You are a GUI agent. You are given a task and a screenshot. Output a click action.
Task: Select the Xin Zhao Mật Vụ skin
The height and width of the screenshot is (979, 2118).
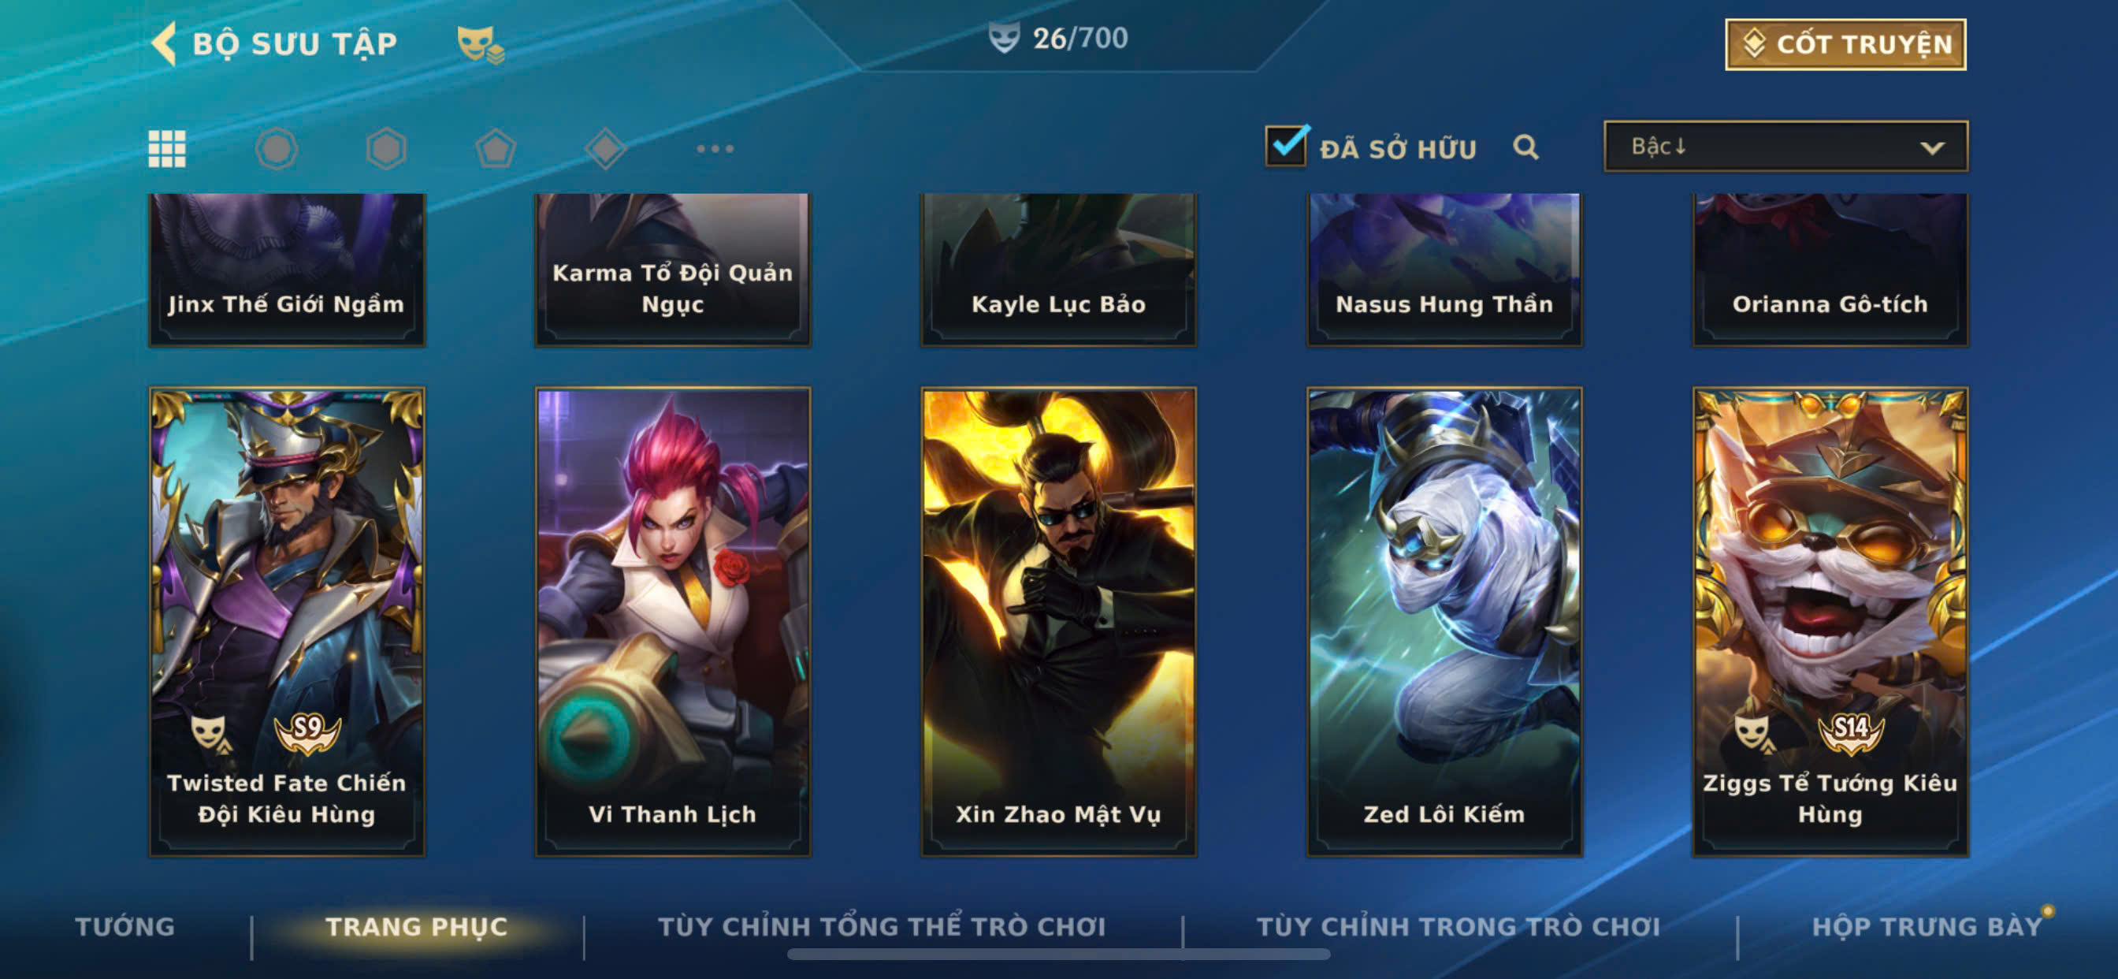pos(1059,622)
